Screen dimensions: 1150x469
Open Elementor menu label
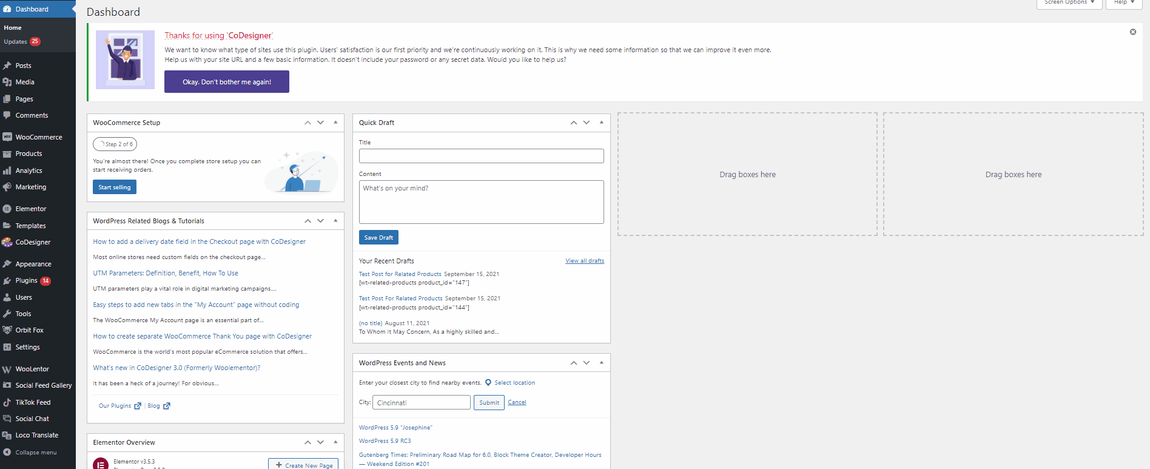(x=31, y=209)
